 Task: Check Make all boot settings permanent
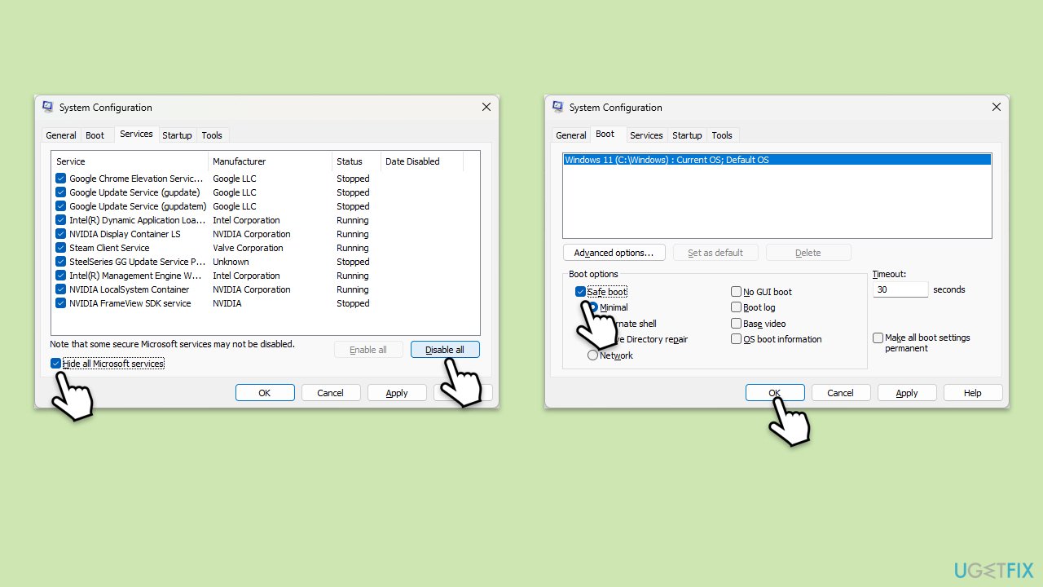(x=878, y=338)
